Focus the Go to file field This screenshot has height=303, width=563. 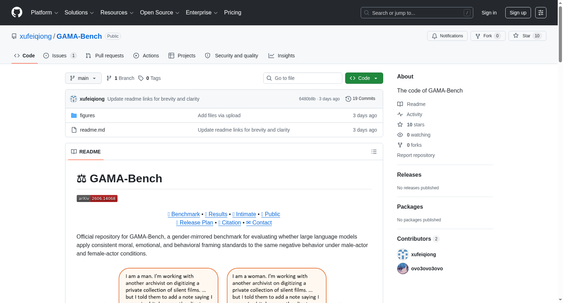(303, 78)
